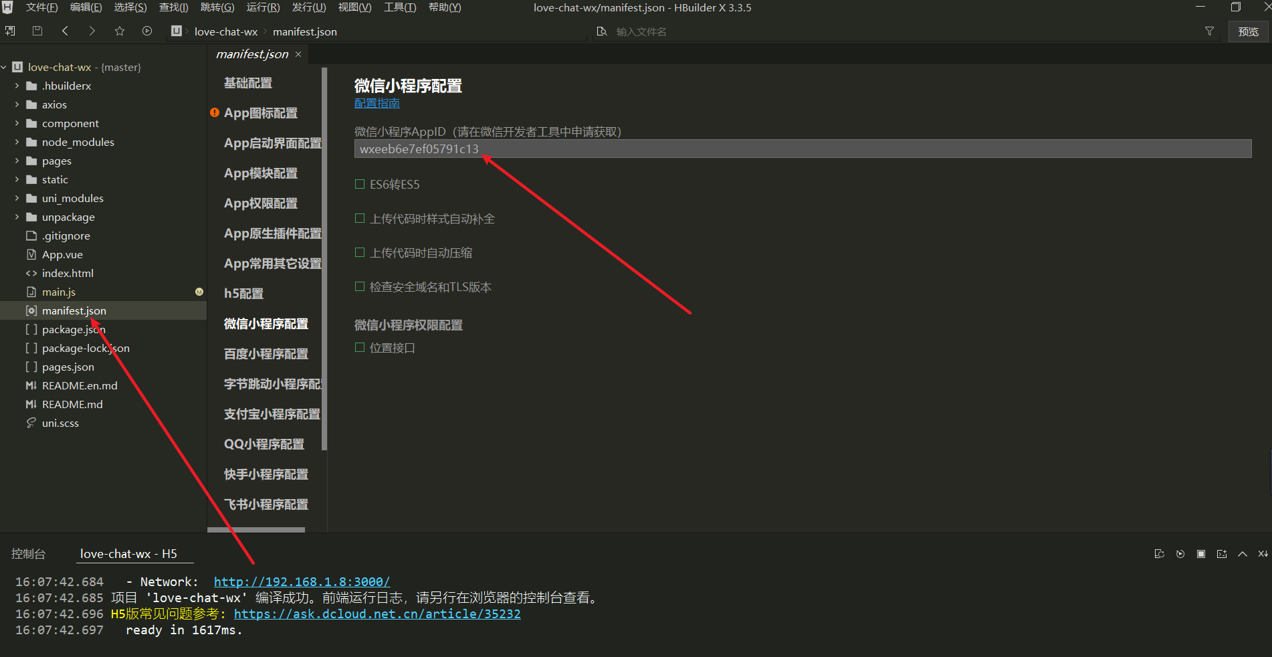Image resolution: width=1272 pixels, height=657 pixels.
Task: Click the console open-in-browser icon
Action: [1160, 554]
